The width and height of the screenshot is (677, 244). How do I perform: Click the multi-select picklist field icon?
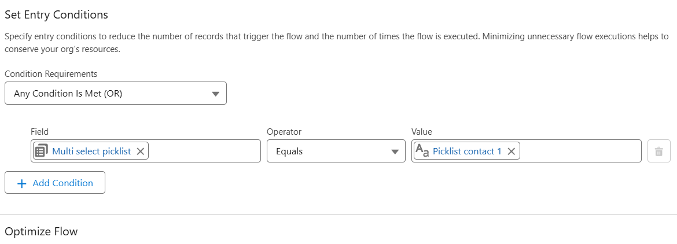[42, 151]
